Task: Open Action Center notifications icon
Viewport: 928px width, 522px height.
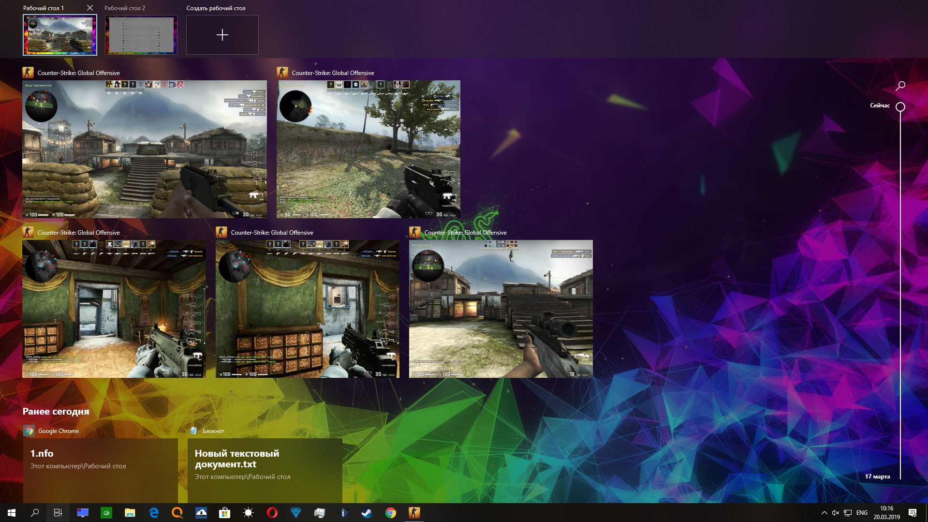Action: coord(913,513)
